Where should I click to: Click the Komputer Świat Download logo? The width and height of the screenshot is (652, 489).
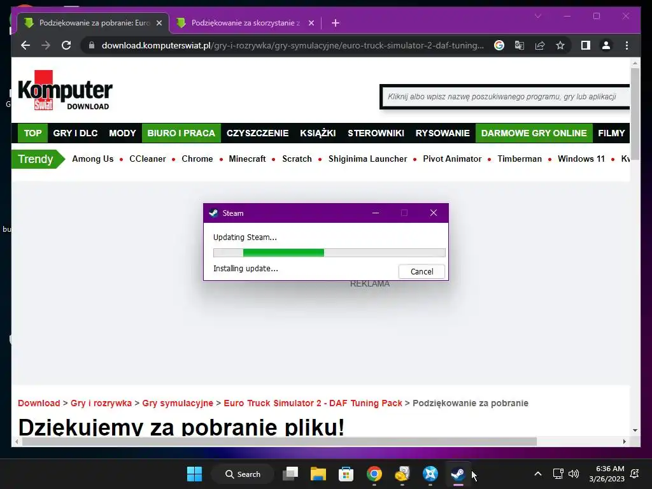66,90
